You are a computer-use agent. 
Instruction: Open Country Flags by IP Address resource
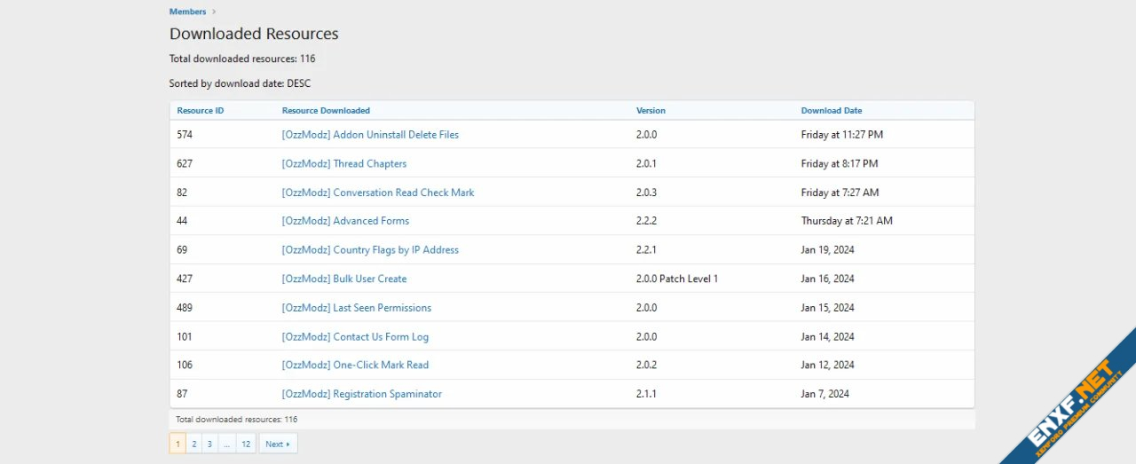pos(370,250)
